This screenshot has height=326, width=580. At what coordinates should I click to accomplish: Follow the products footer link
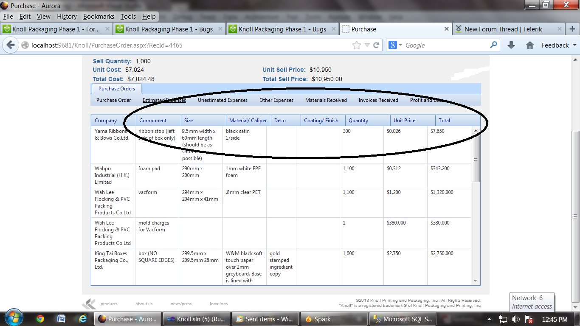(x=109, y=304)
